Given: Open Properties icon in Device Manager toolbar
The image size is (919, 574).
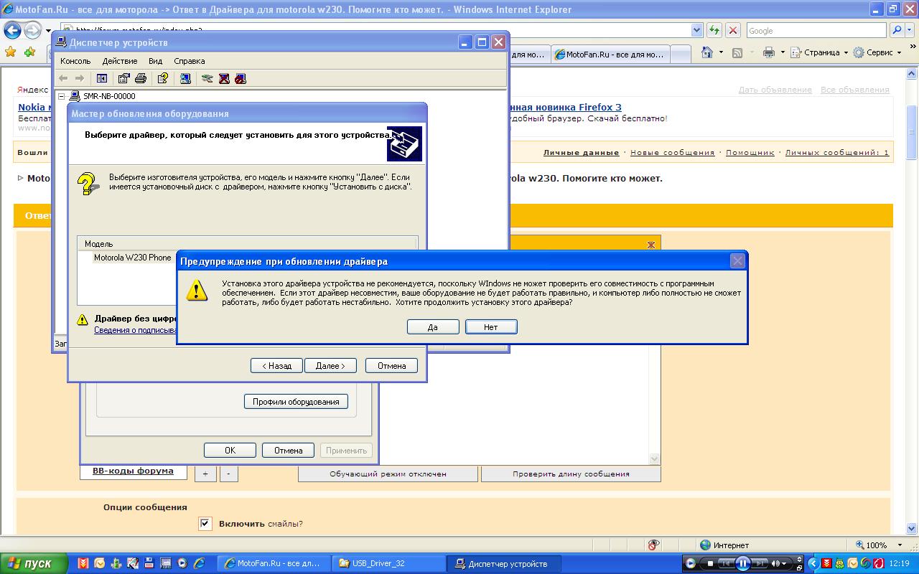Looking at the screenshot, I should pyautogui.click(x=123, y=78).
